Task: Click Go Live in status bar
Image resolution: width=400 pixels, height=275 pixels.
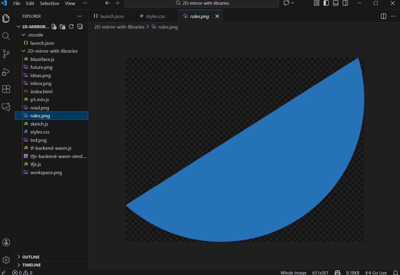Action: point(376,273)
